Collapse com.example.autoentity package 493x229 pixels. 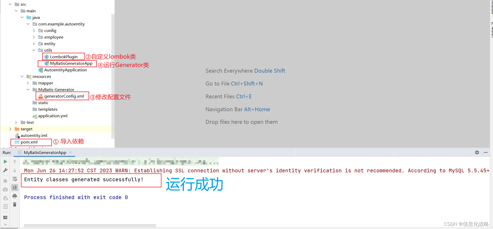28,24
